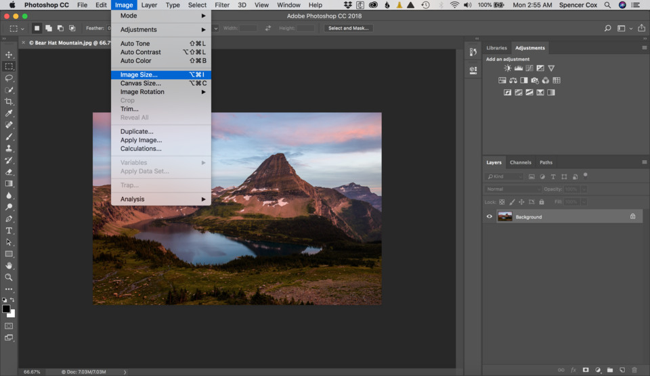Choose the Hand tool
Viewport: 650px width, 376px height.
pyautogui.click(x=9, y=266)
